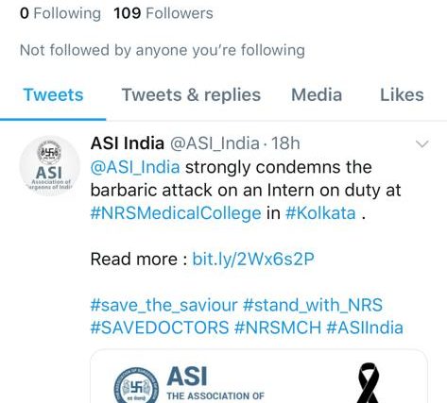
Task: Select the Tweets tab
Action: [x=53, y=95]
